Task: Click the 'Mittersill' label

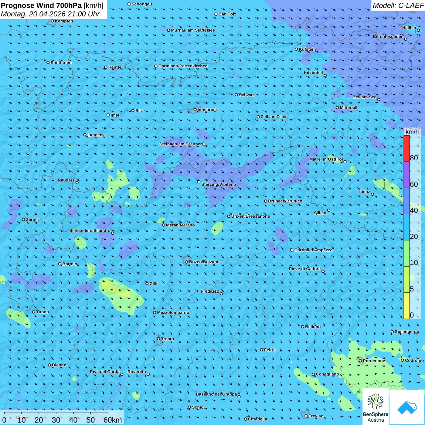Action: pos(348,107)
